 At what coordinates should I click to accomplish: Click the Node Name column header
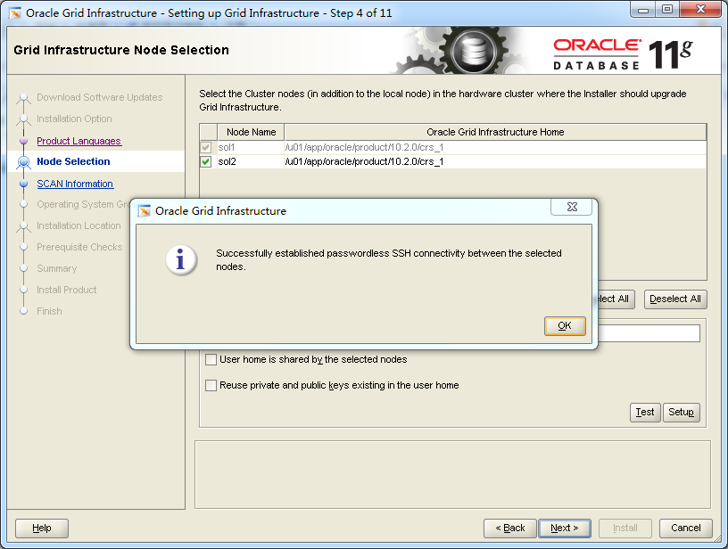click(251, 132)
